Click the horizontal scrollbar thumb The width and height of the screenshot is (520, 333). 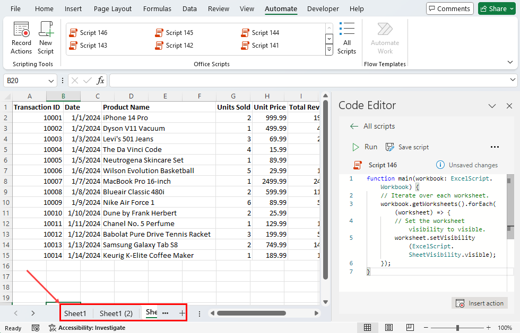(x=252, y=313)
